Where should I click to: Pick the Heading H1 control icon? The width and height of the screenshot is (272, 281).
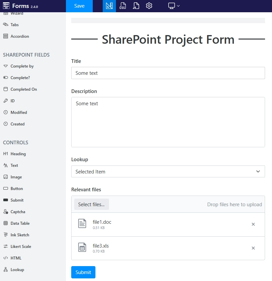tap(6, 154)
